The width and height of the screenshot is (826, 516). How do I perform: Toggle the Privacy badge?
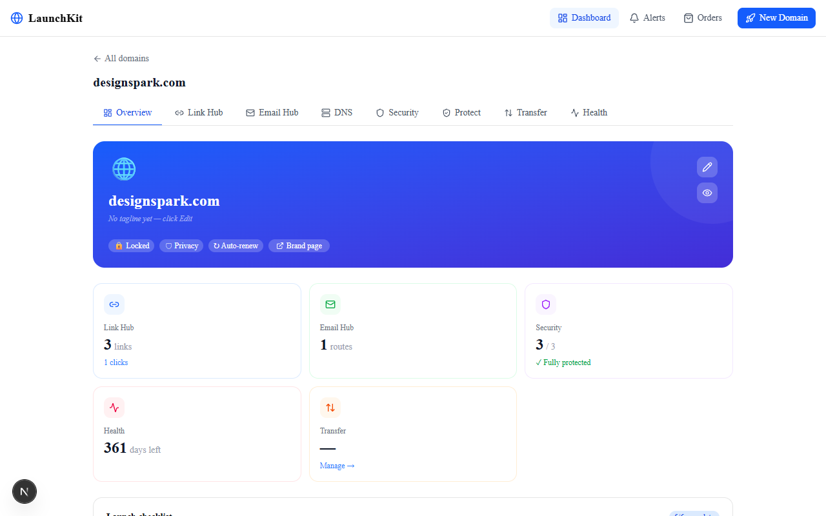181,246
